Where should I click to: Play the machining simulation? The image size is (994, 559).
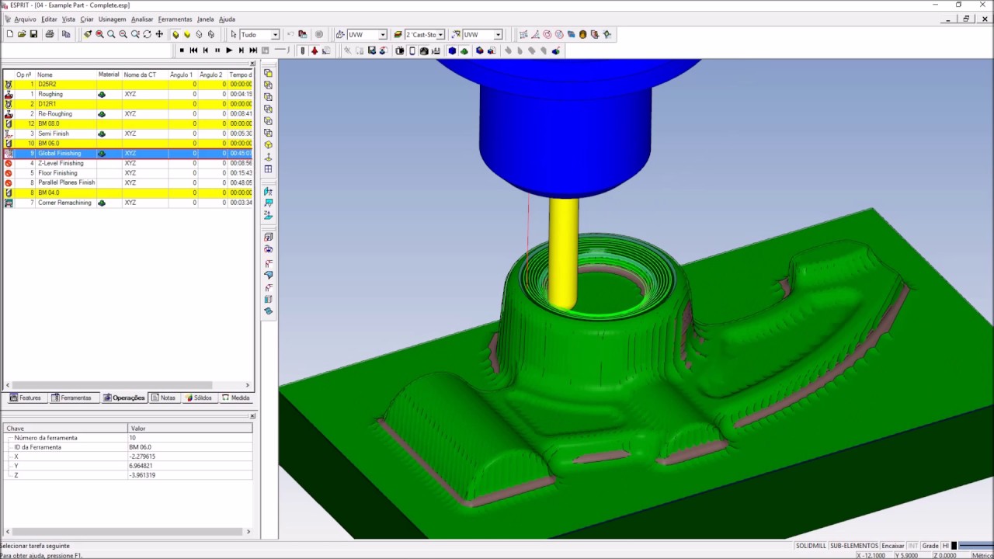click(x=228, y=50)
